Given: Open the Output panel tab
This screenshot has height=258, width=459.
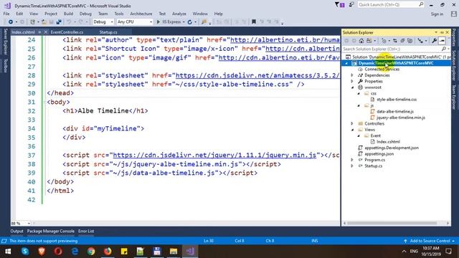Looking at the screenshot, I should [x=16, y=231].
